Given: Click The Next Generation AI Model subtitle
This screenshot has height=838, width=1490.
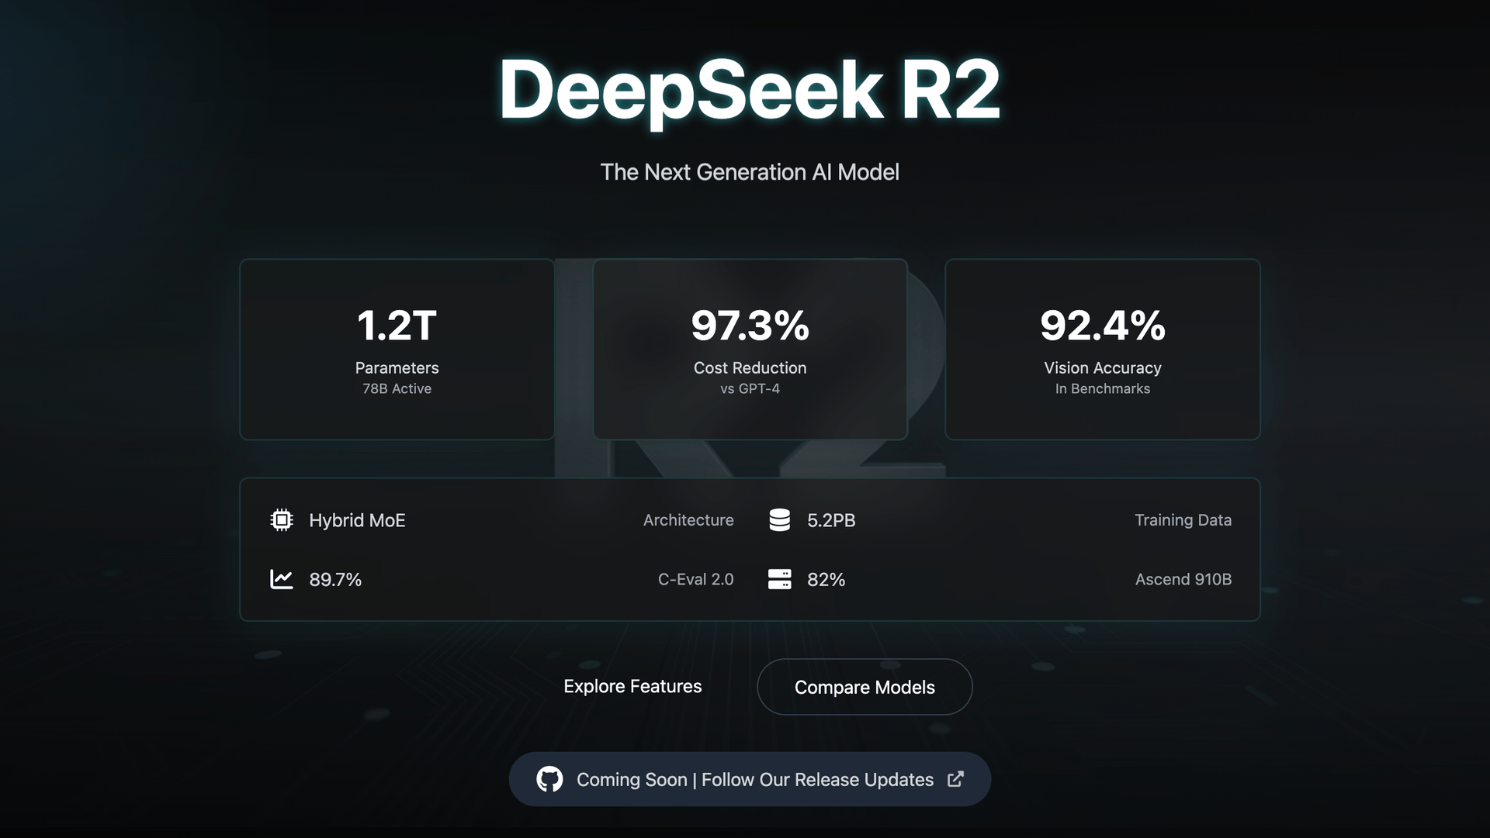Looking at the screenshot, I should coord(750,172).
